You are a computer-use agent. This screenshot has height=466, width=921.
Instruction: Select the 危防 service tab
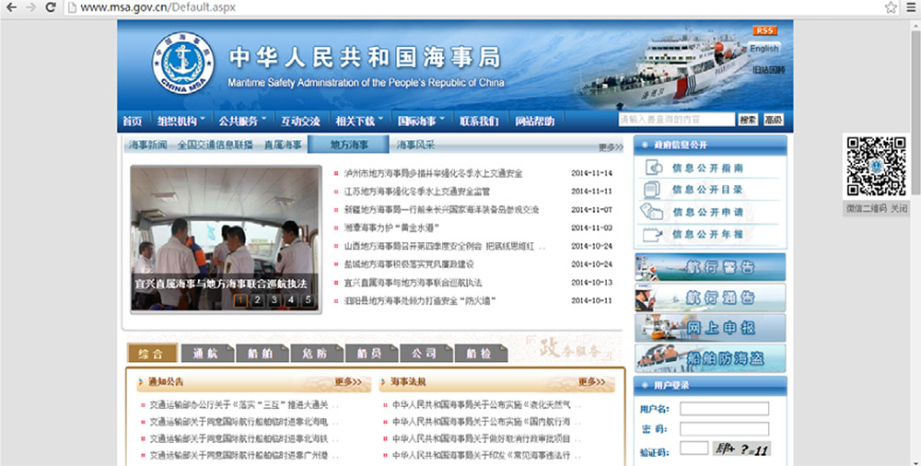(315, 353)
